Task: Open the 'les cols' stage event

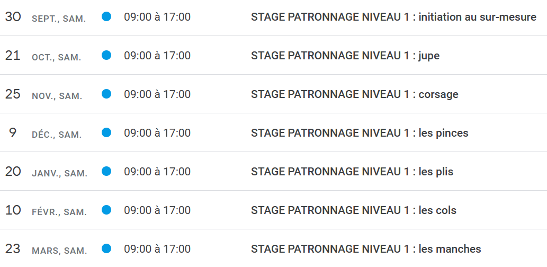Action: (353, 210)
